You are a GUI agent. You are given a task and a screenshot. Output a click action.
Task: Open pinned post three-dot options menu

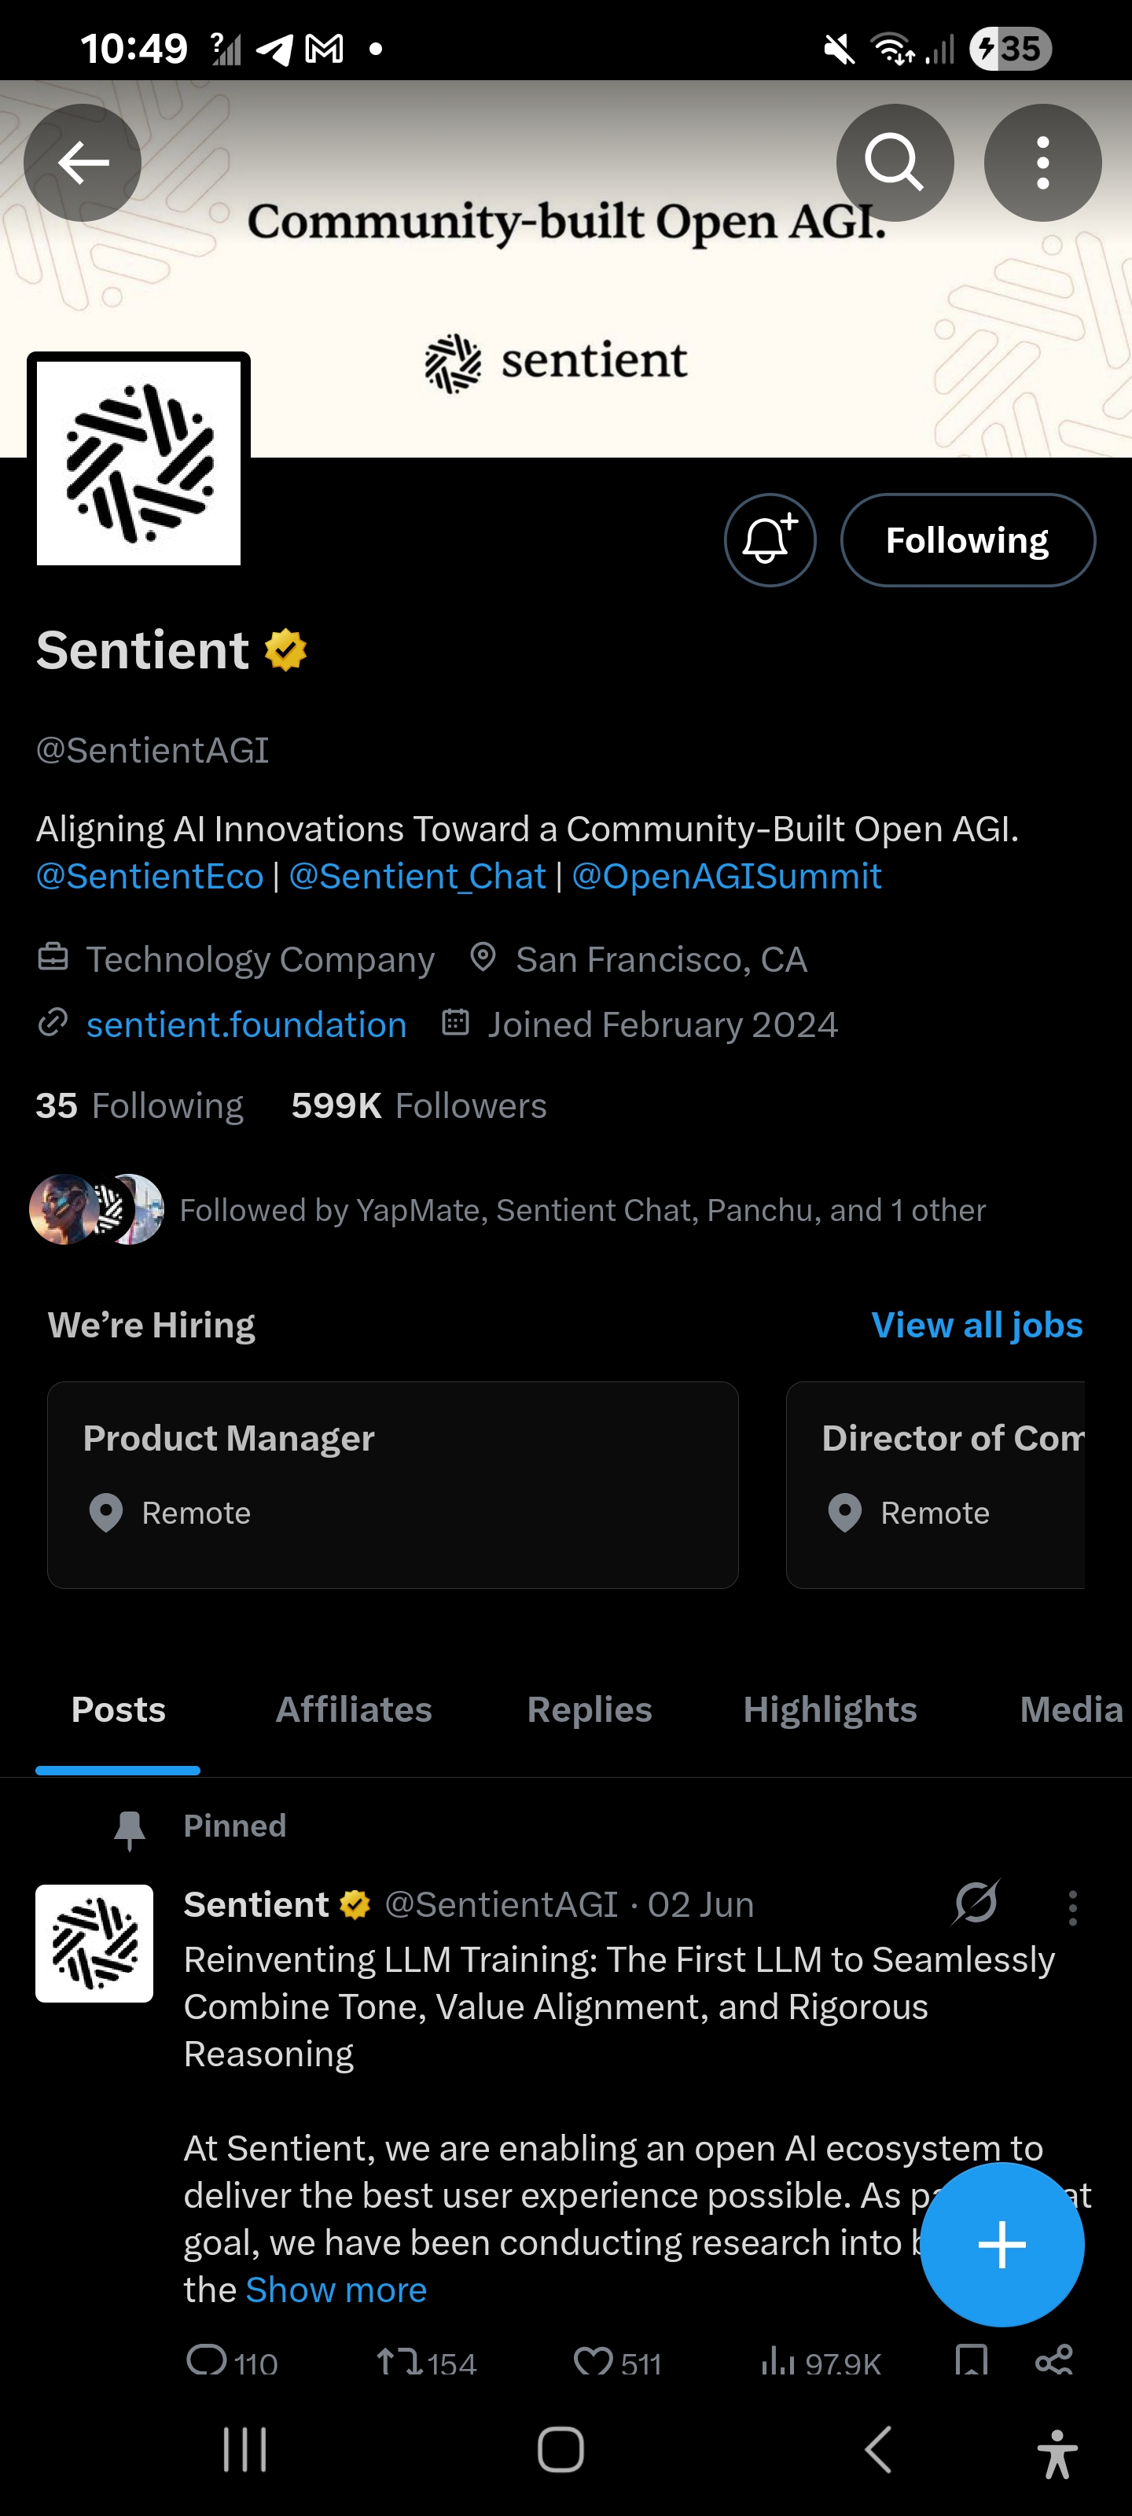pyautogui.click(x=1072, y=1907)
